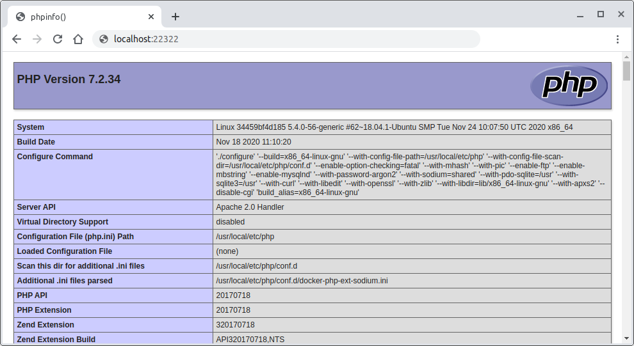The width and height of the screenshot is (634, 346).
Task: Click the PHP Version 7.2.34 heading
Action: tap(69, 79)
